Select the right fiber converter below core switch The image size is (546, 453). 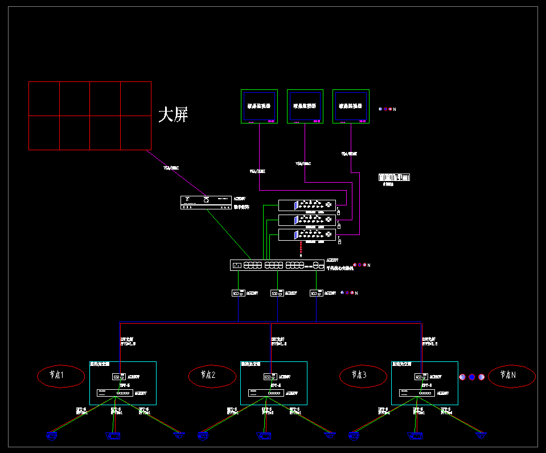tap(317, 293)
